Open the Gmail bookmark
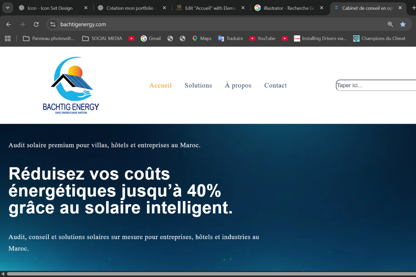 pyautogui.click(x=151, y=38)
